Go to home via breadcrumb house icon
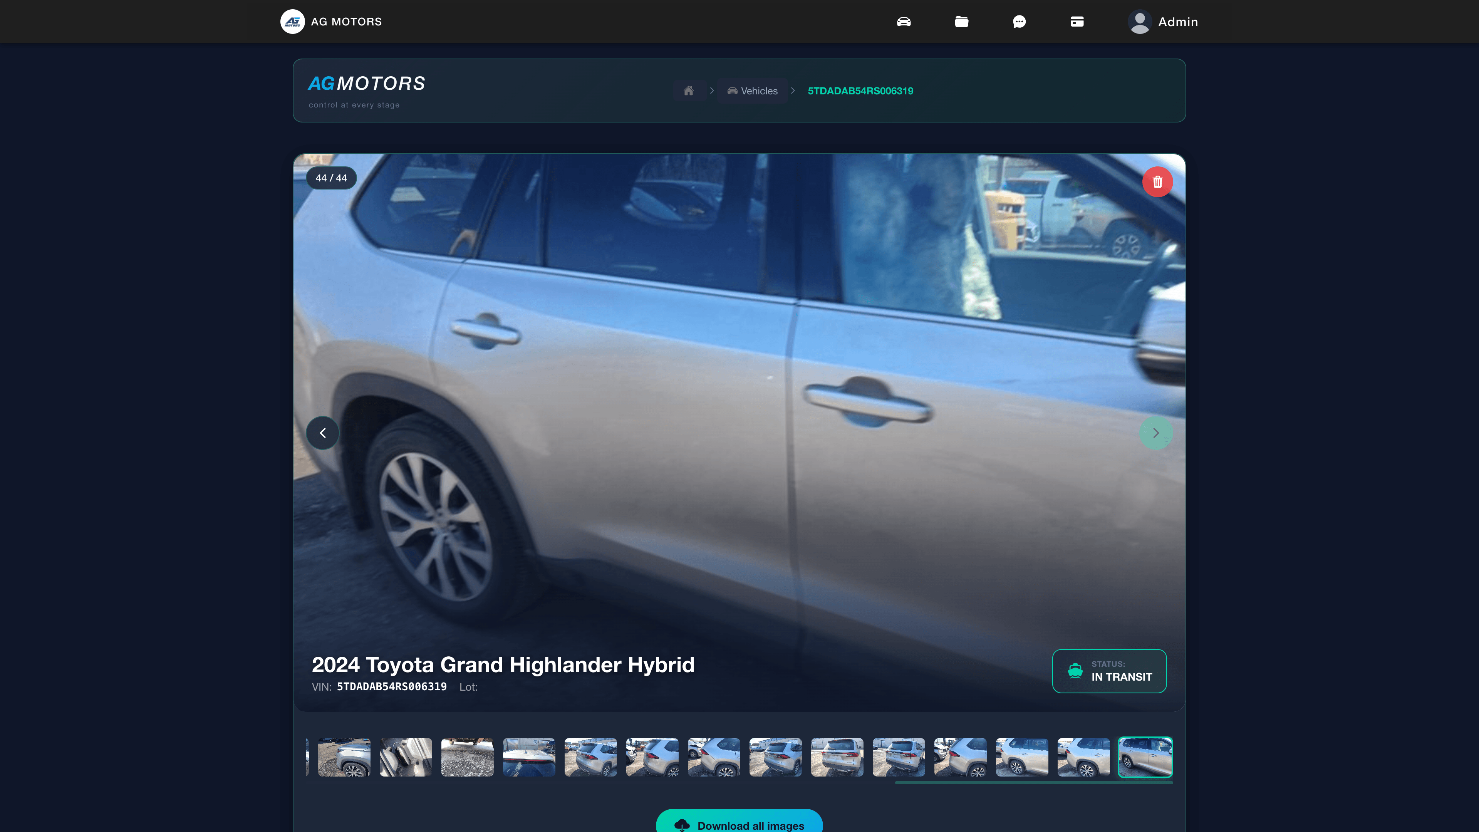This screenshot has width=1479, height=832. pos(689,91)
